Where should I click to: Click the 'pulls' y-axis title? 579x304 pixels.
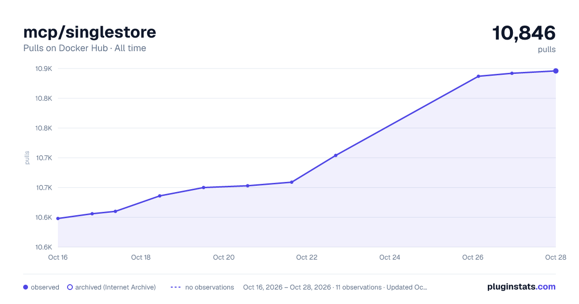click(x=27, y=158)
